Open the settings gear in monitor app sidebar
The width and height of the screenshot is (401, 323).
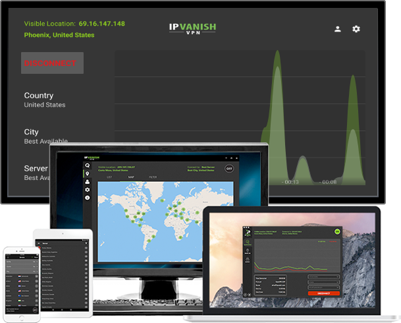pos(87,190)
